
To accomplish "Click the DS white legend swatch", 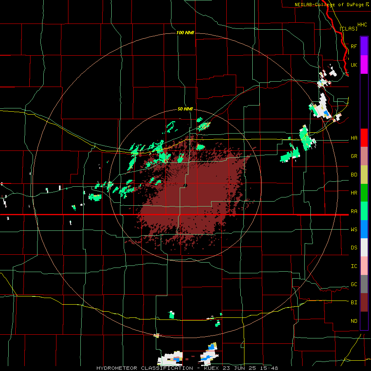I will 364,247.
